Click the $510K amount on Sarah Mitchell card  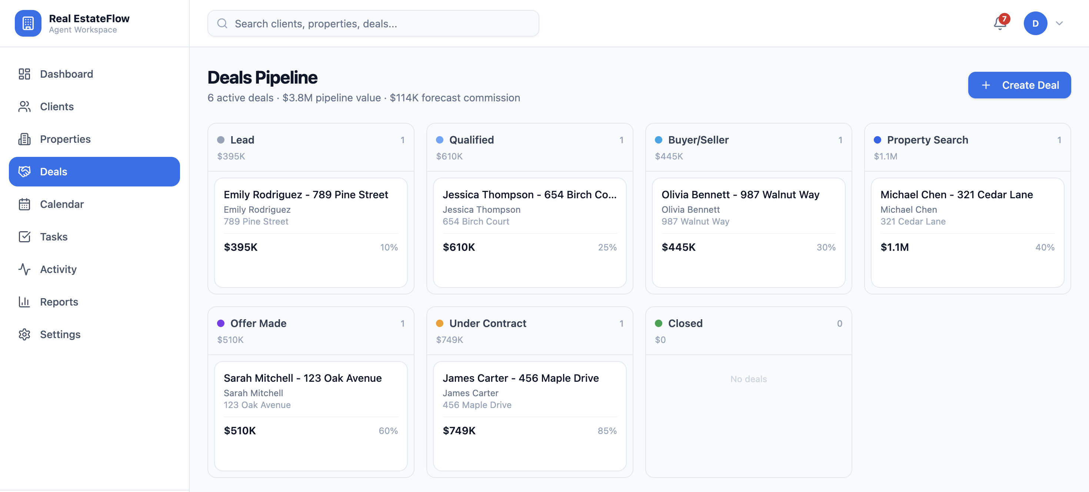[x=240, y=431]
